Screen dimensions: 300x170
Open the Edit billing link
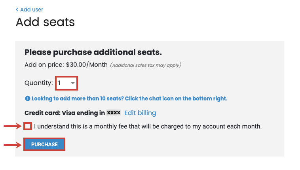[x=140, y=113]
